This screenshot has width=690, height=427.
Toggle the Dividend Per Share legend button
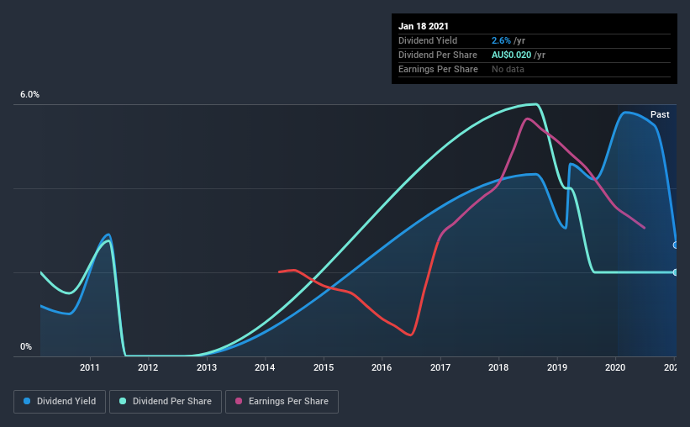pyautogui.click(x=166, y=402)
